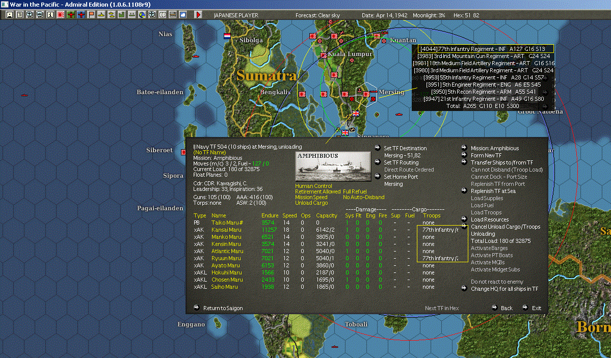Select the 5th Recon Regiment unit row

click(483, 92)
